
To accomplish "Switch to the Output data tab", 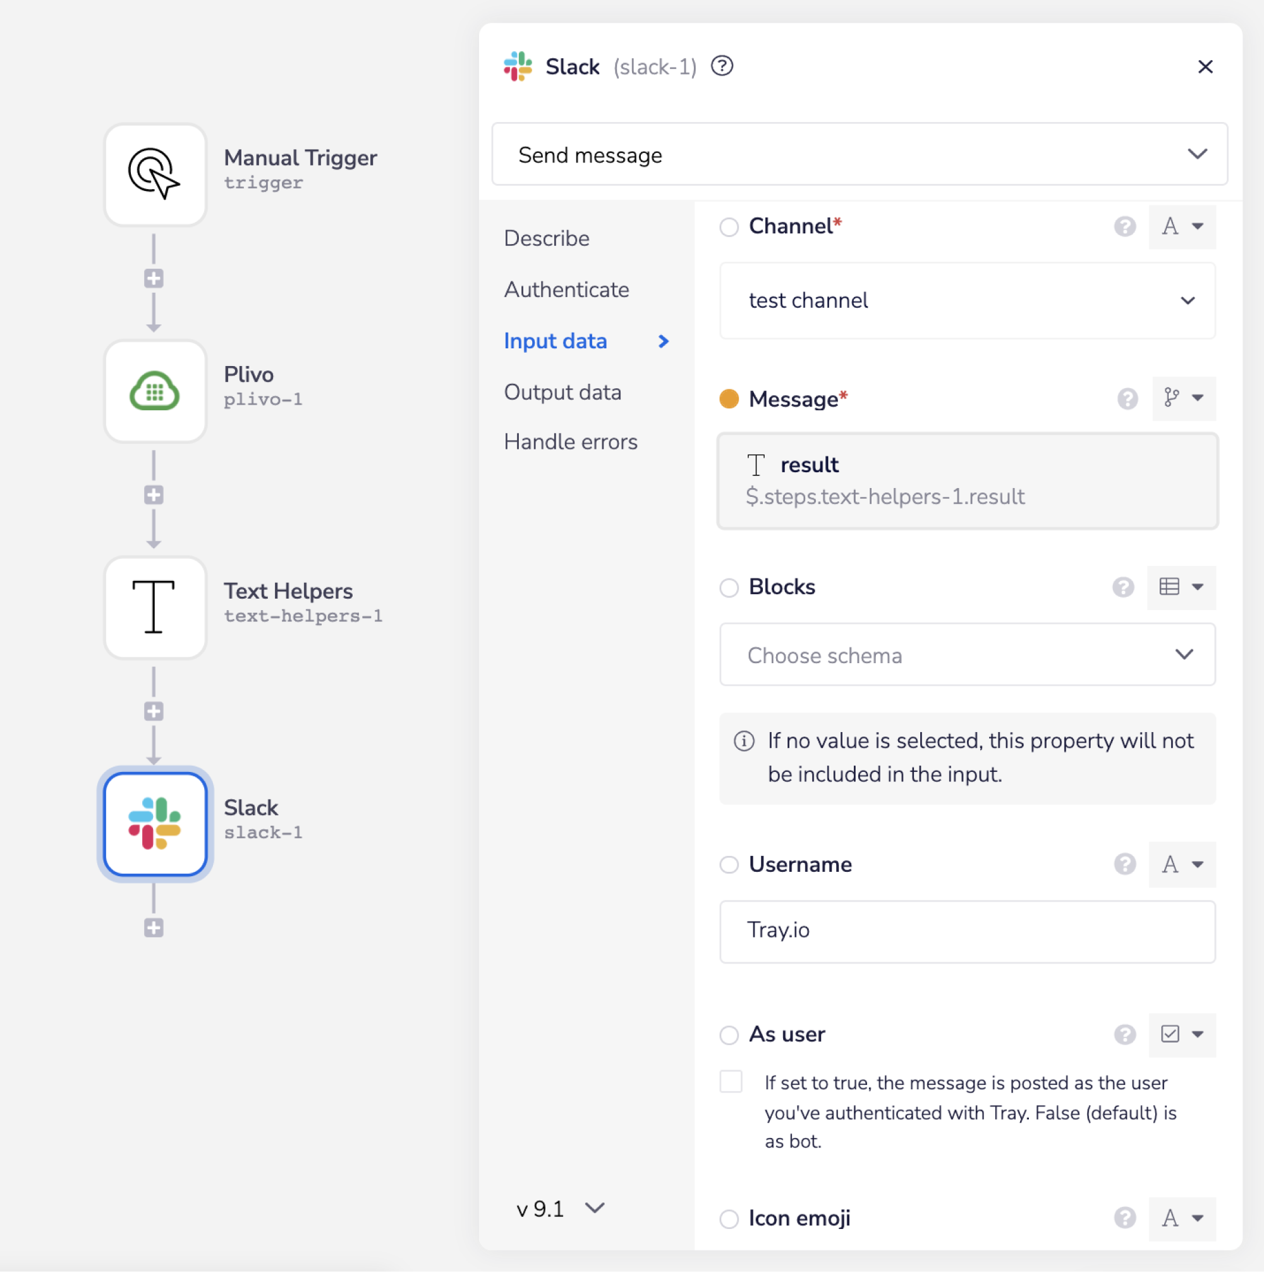I will point(563,393).
